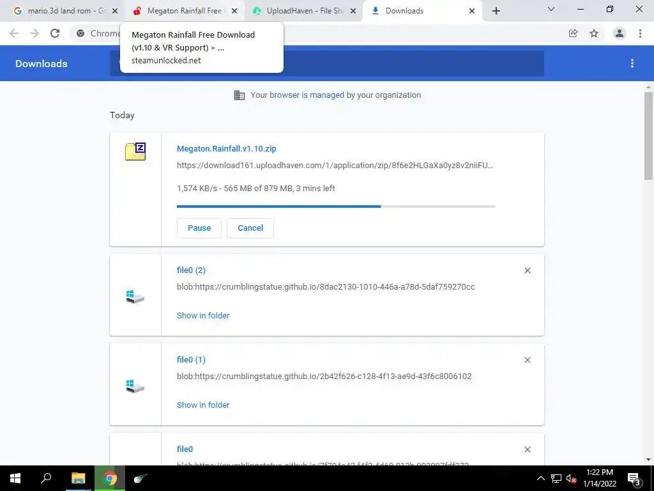Open the taskbar clock and date

(x=600, y=478)
